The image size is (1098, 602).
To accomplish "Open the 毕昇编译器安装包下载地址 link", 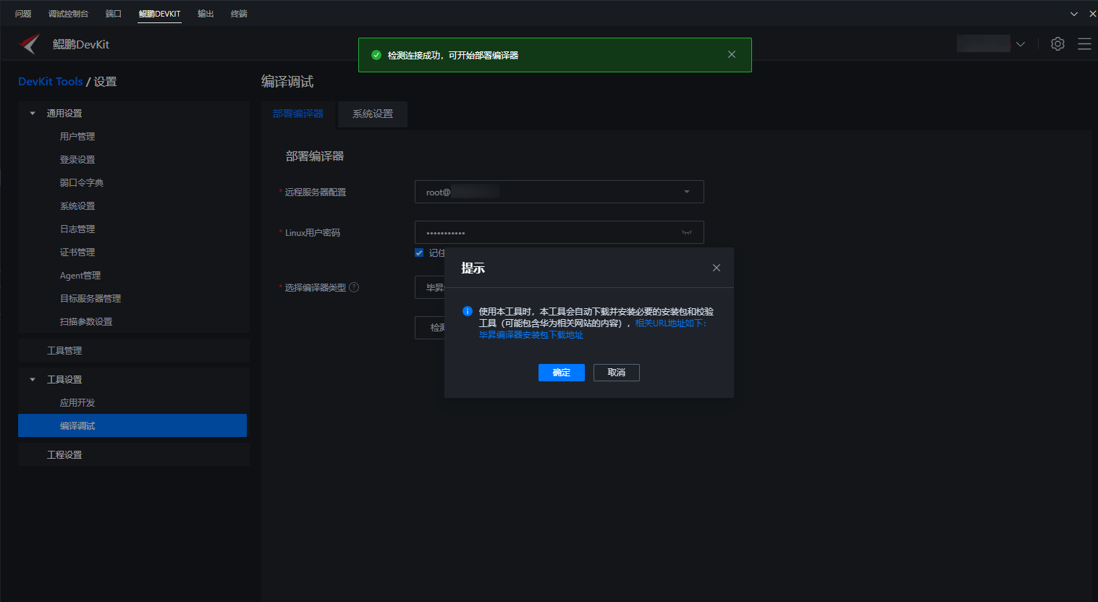I will click(531, 335).
